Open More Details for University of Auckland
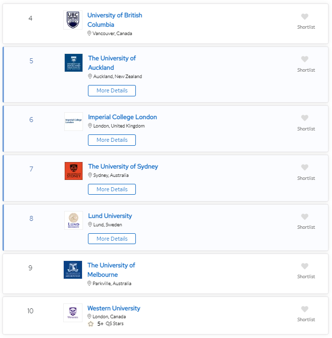Viewport: 332px width, 338px height. [x=112, y=90]
